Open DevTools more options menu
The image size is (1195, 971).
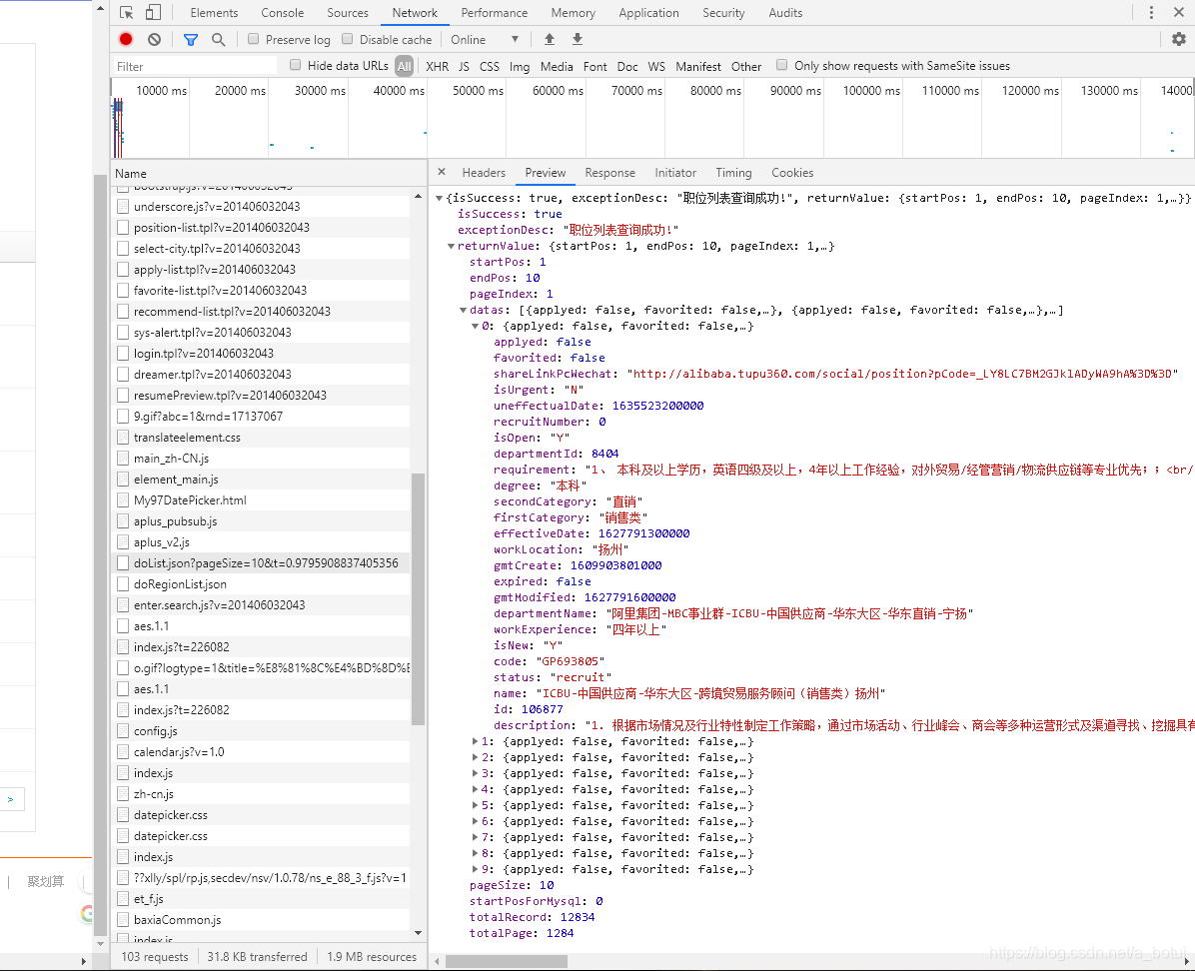click(1151, 12)
